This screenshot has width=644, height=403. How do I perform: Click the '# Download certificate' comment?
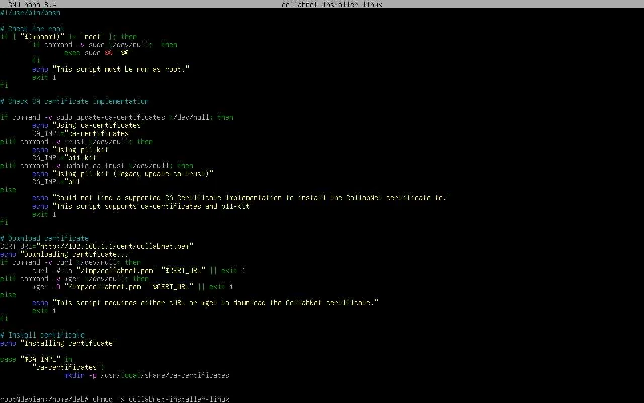pos(44,238)
